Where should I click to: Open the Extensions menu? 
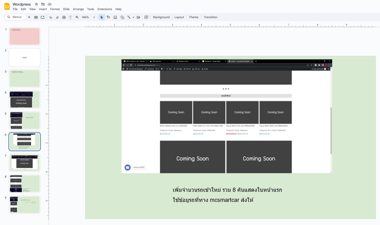click(104, 9)
